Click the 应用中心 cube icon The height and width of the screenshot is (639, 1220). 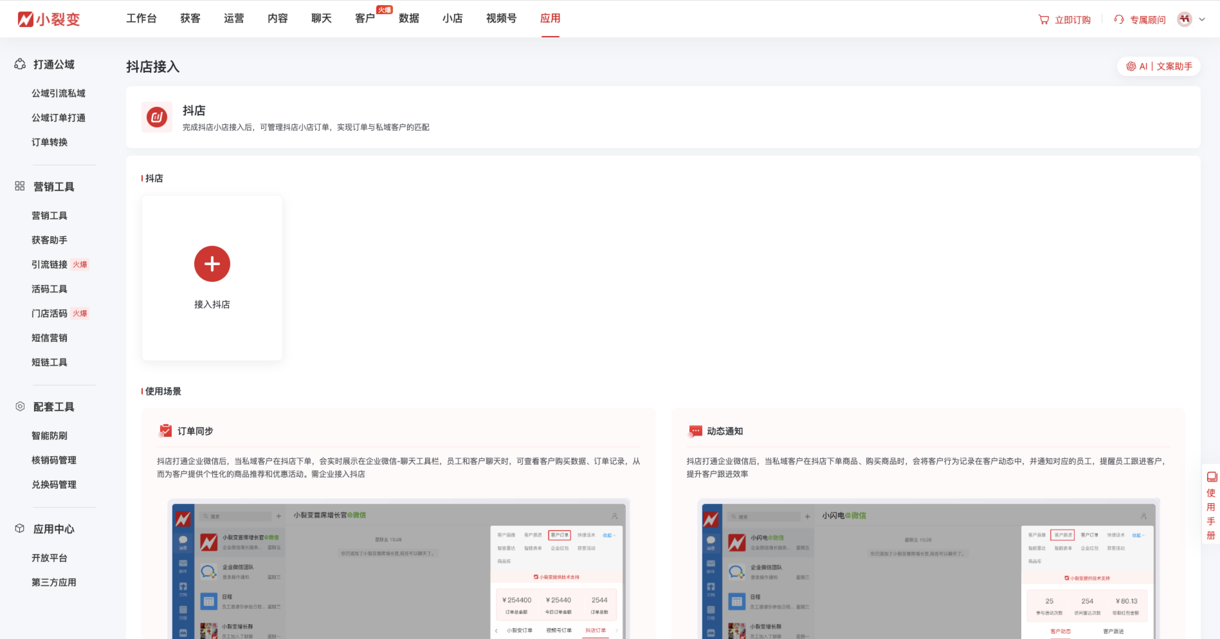[x=20, y=528]
